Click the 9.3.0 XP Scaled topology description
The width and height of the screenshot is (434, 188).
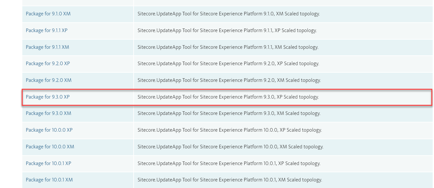click(x=228, y=97)
